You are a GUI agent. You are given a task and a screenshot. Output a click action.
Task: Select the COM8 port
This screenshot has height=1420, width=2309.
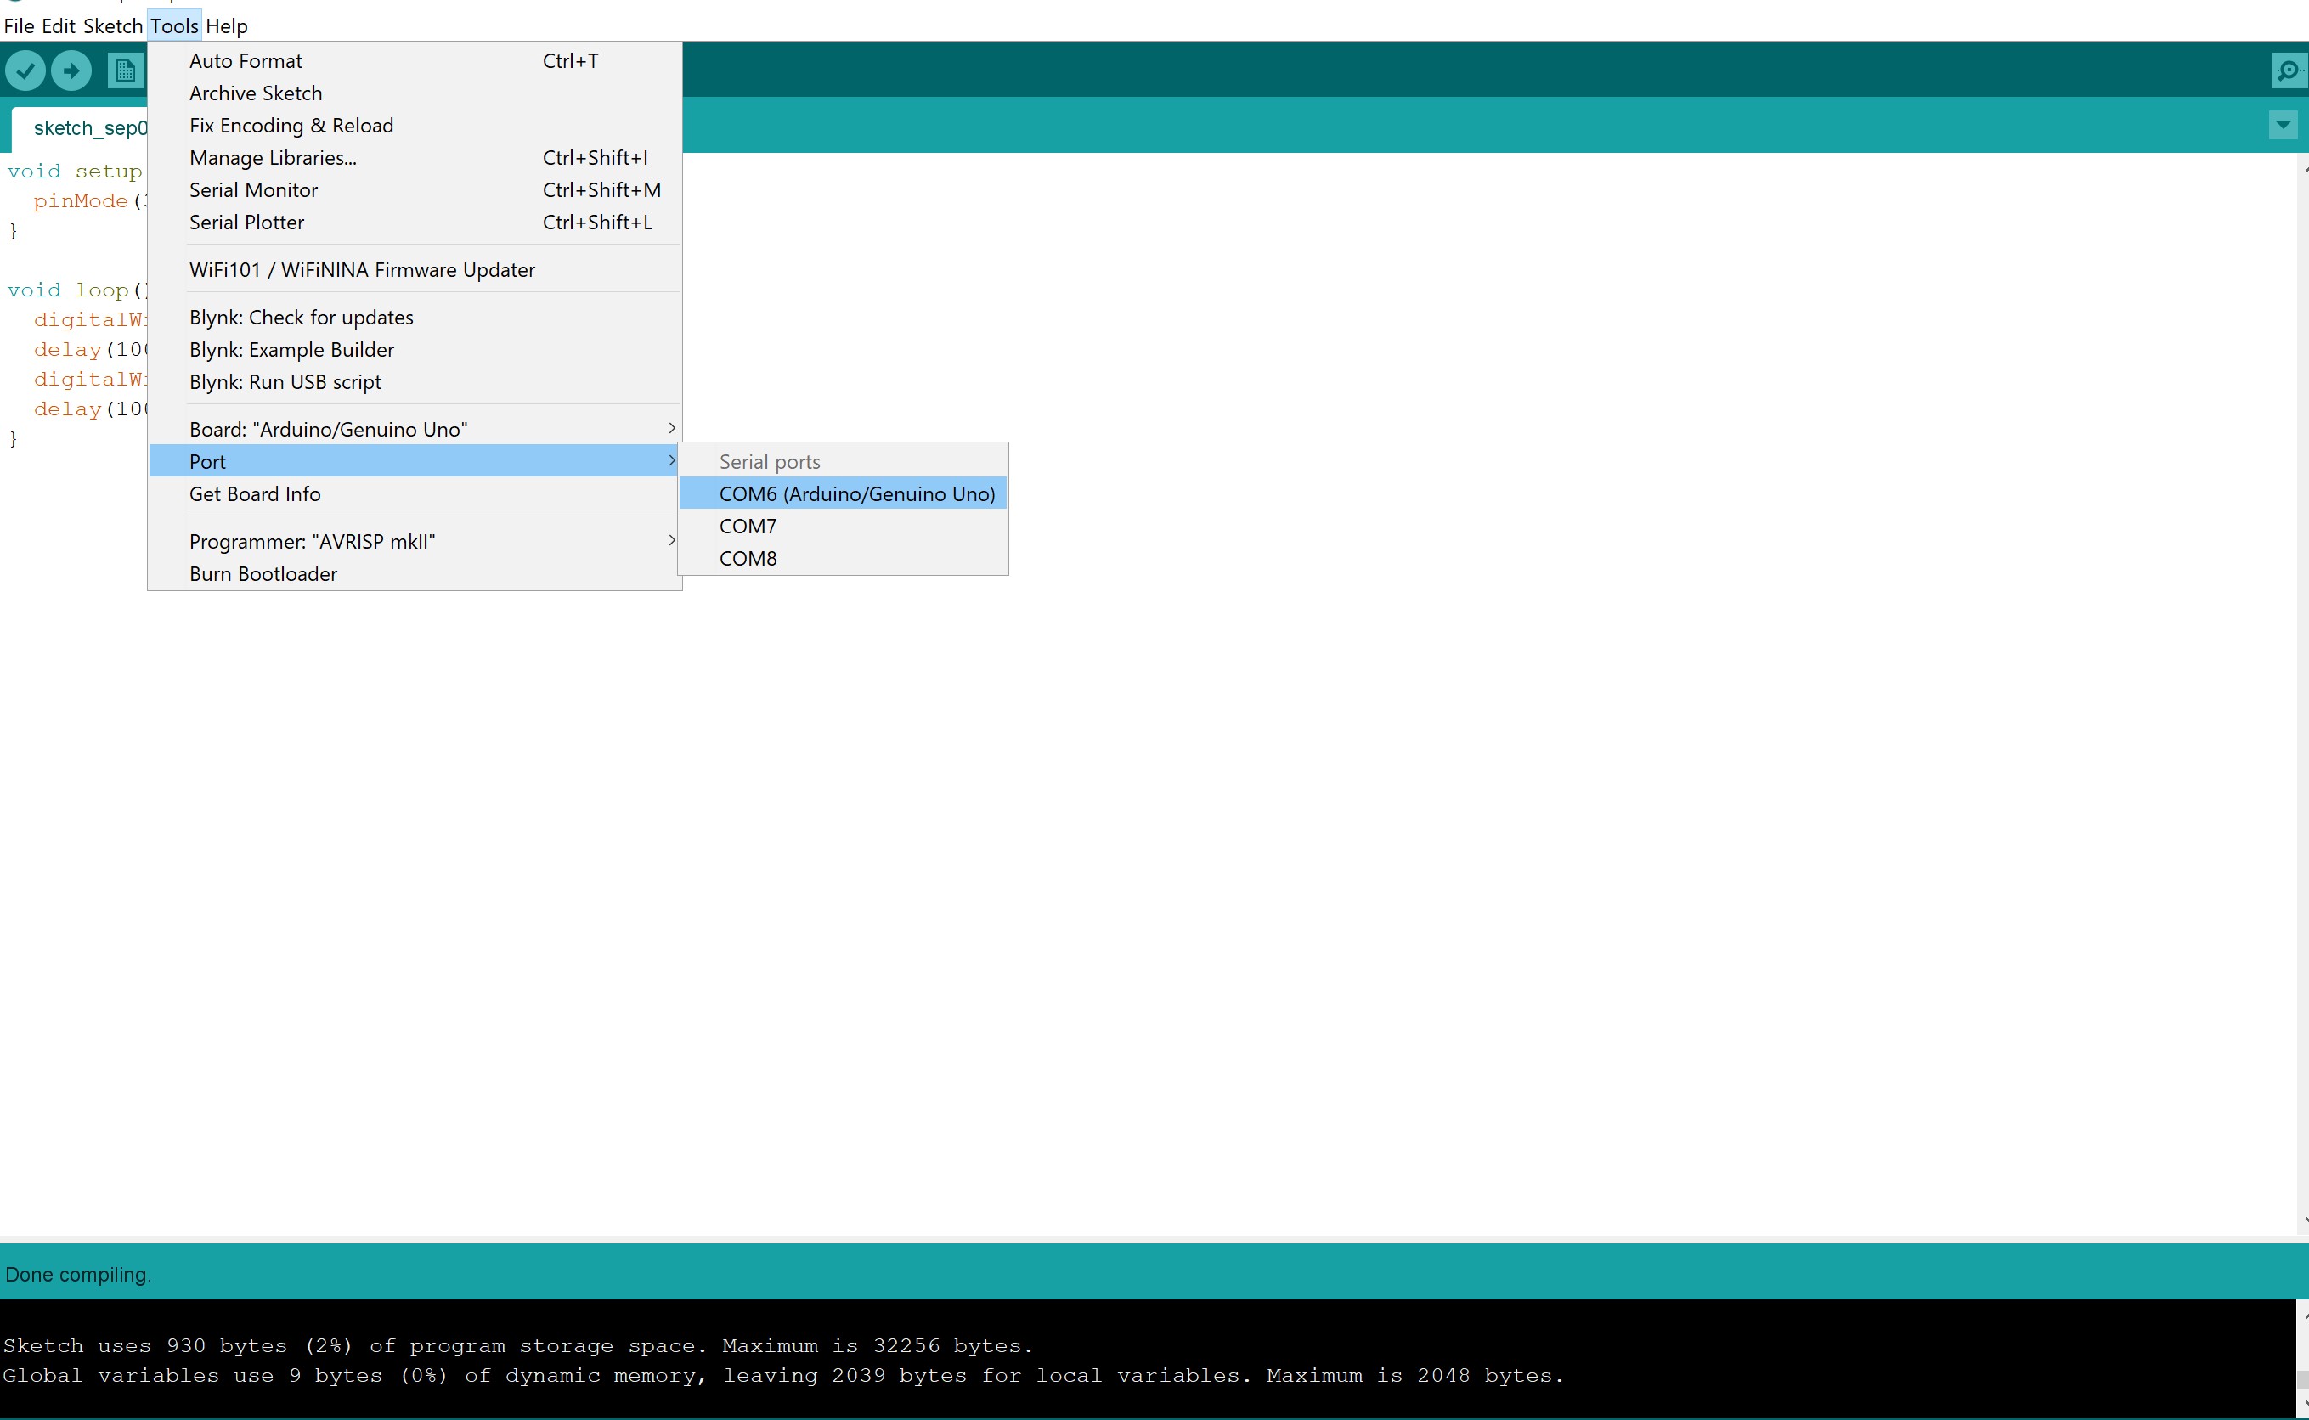843,559
